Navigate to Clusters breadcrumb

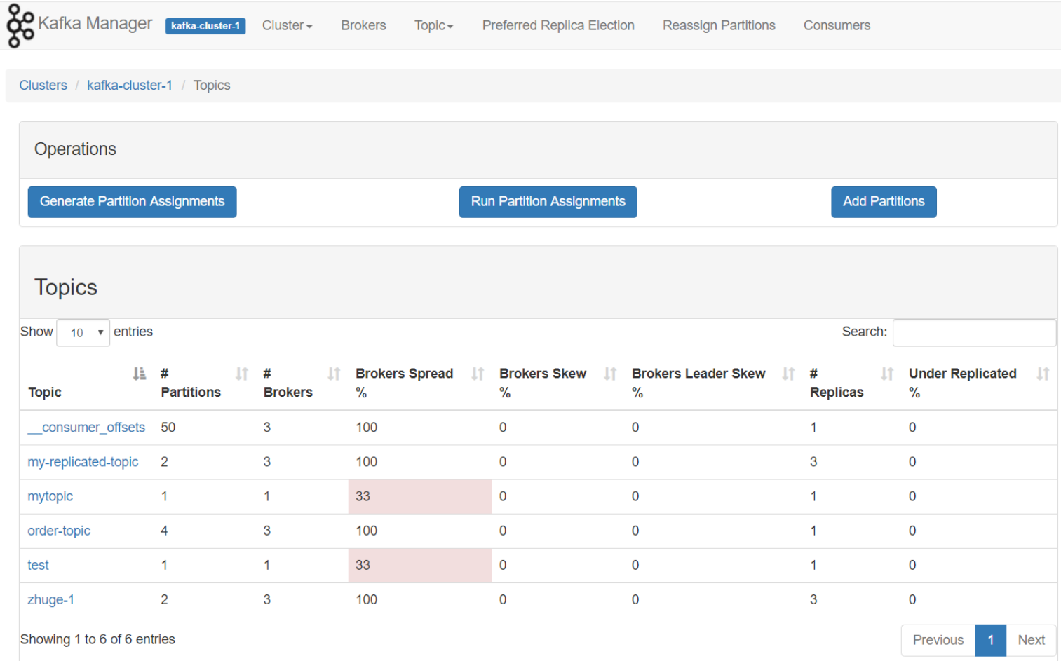tap(43, 85)
